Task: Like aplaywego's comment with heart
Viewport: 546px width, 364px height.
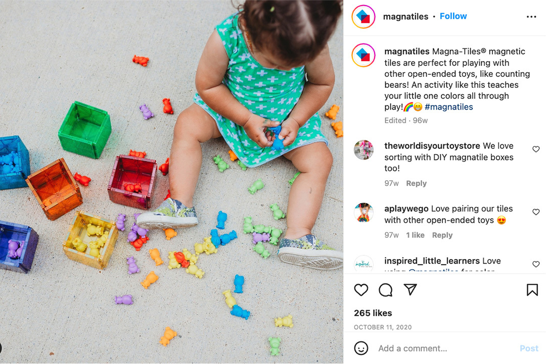Action: coord(536,212)
